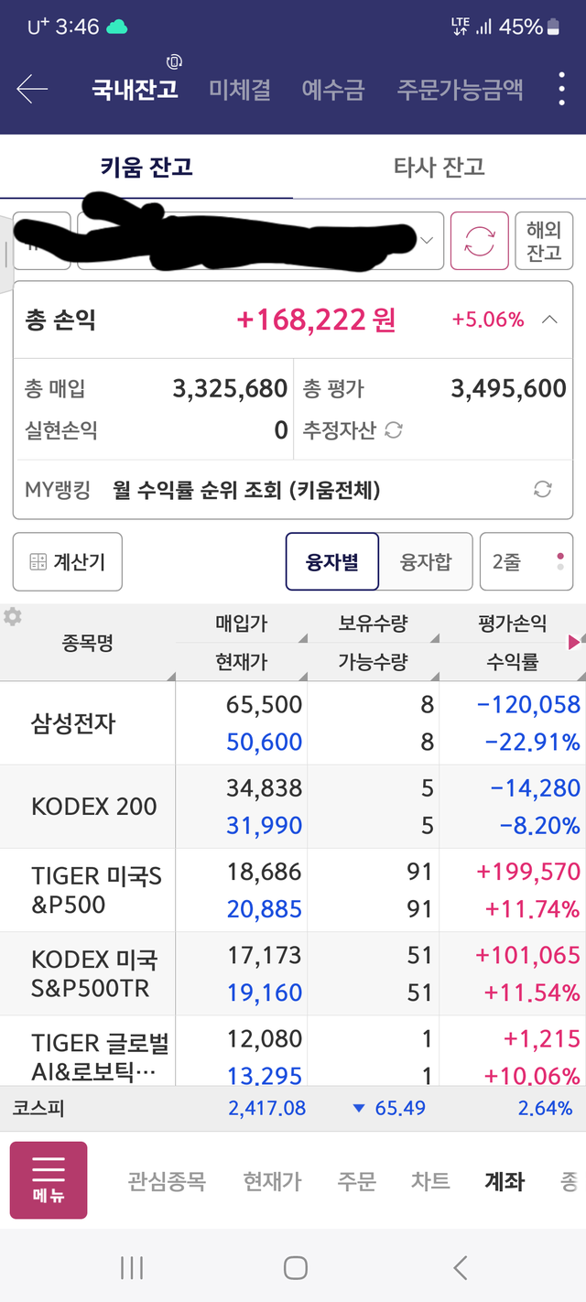
Task: Open the table column settings gear
Action: tap(12, 617)
